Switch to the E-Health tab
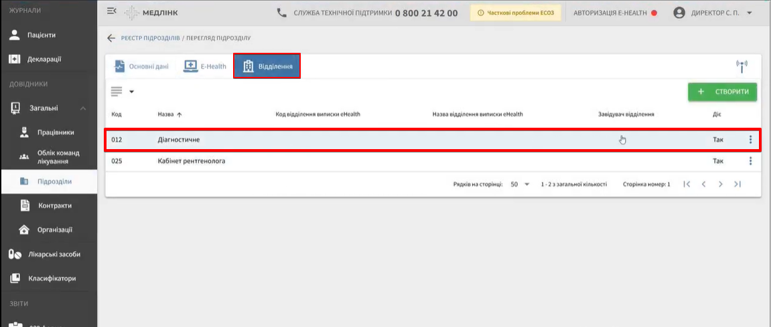 (204, 66)
